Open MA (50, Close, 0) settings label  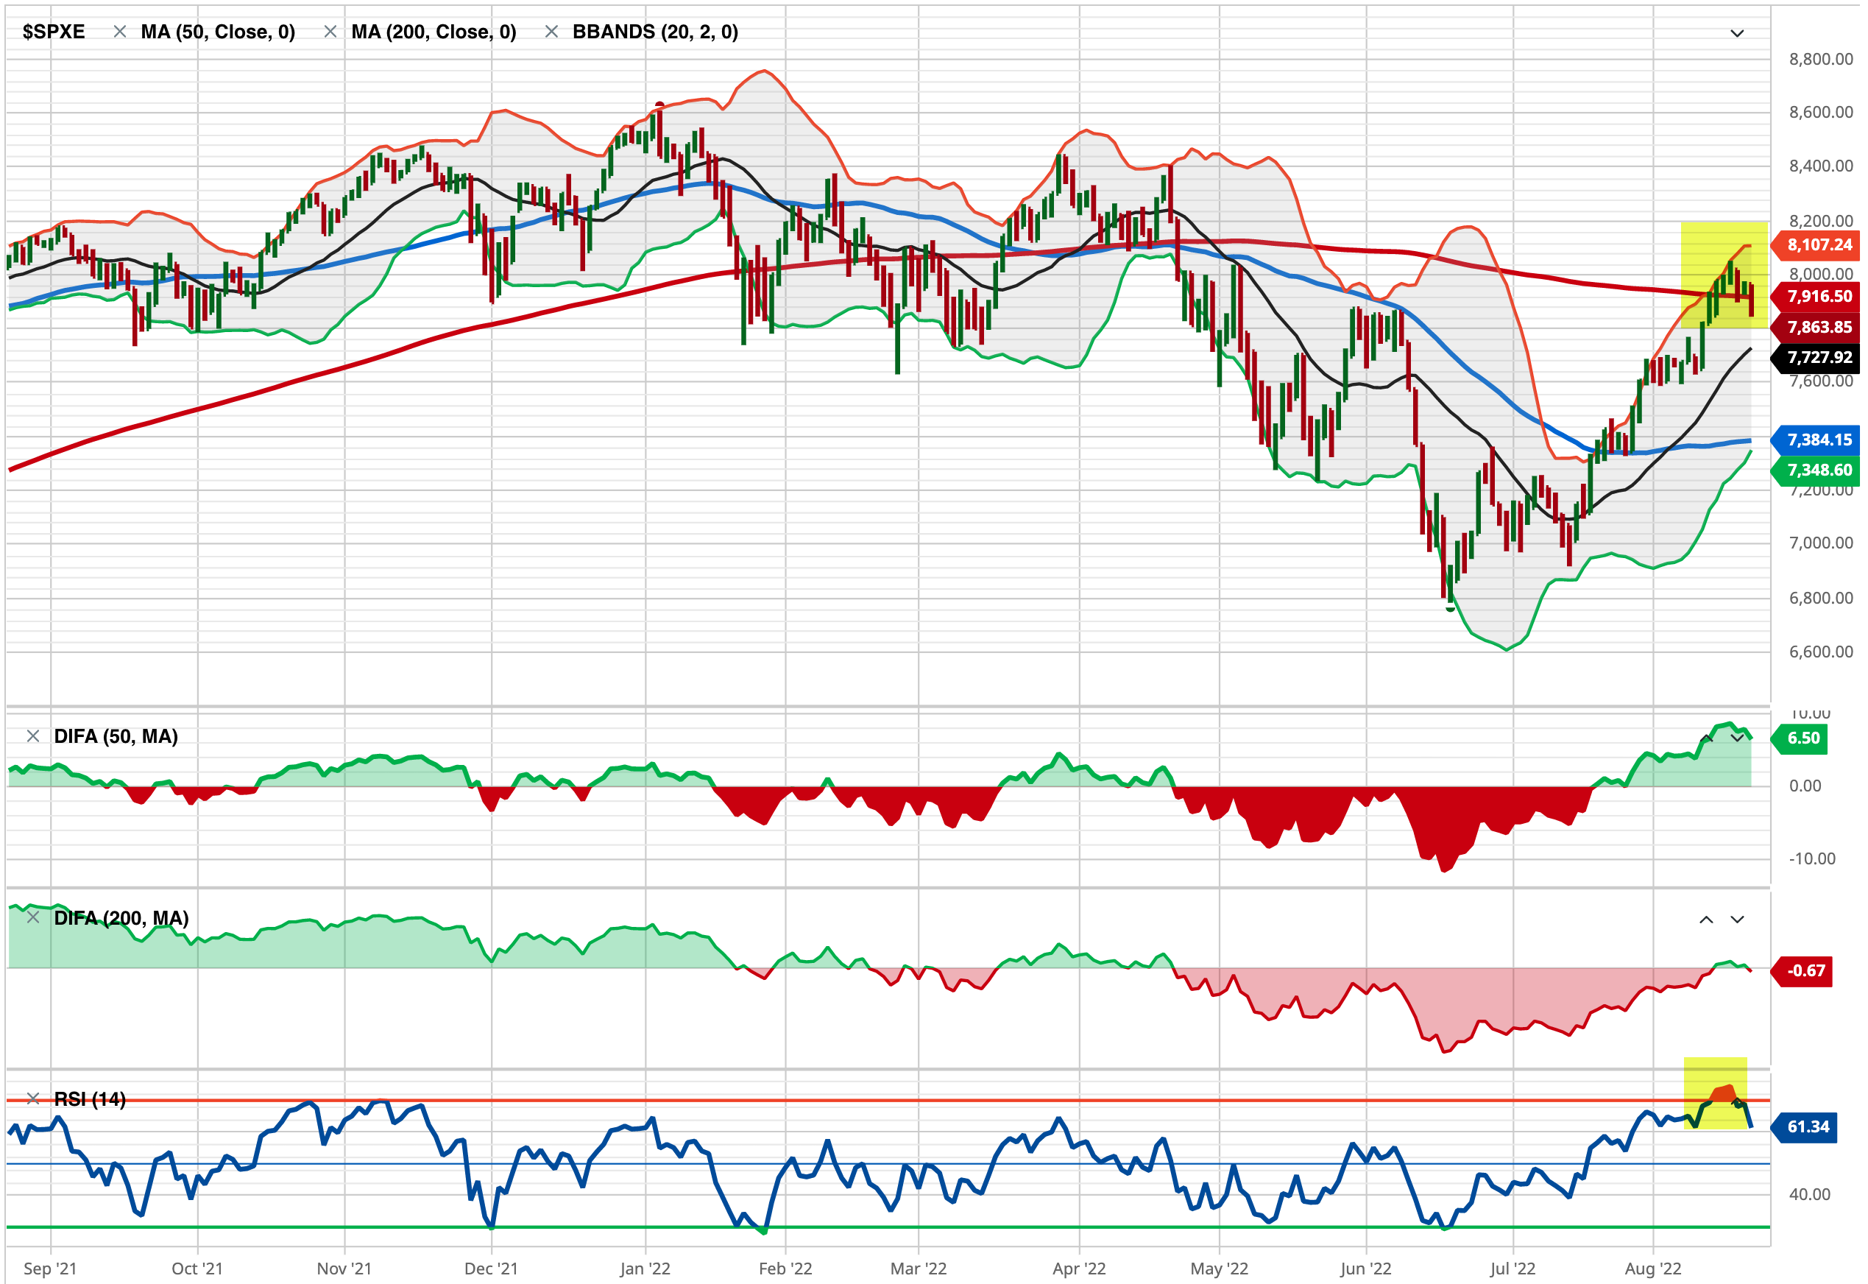click(x=218, y=32)
